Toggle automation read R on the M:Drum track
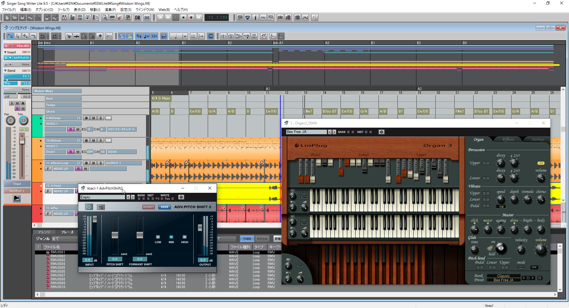Image resolution: width=569 pixels, height=308 pixels. pyautogui.click(x=71, y=152)
